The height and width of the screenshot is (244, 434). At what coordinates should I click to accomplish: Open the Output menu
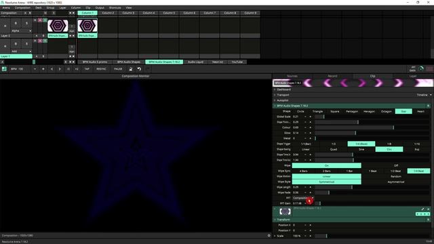(100, 7)
